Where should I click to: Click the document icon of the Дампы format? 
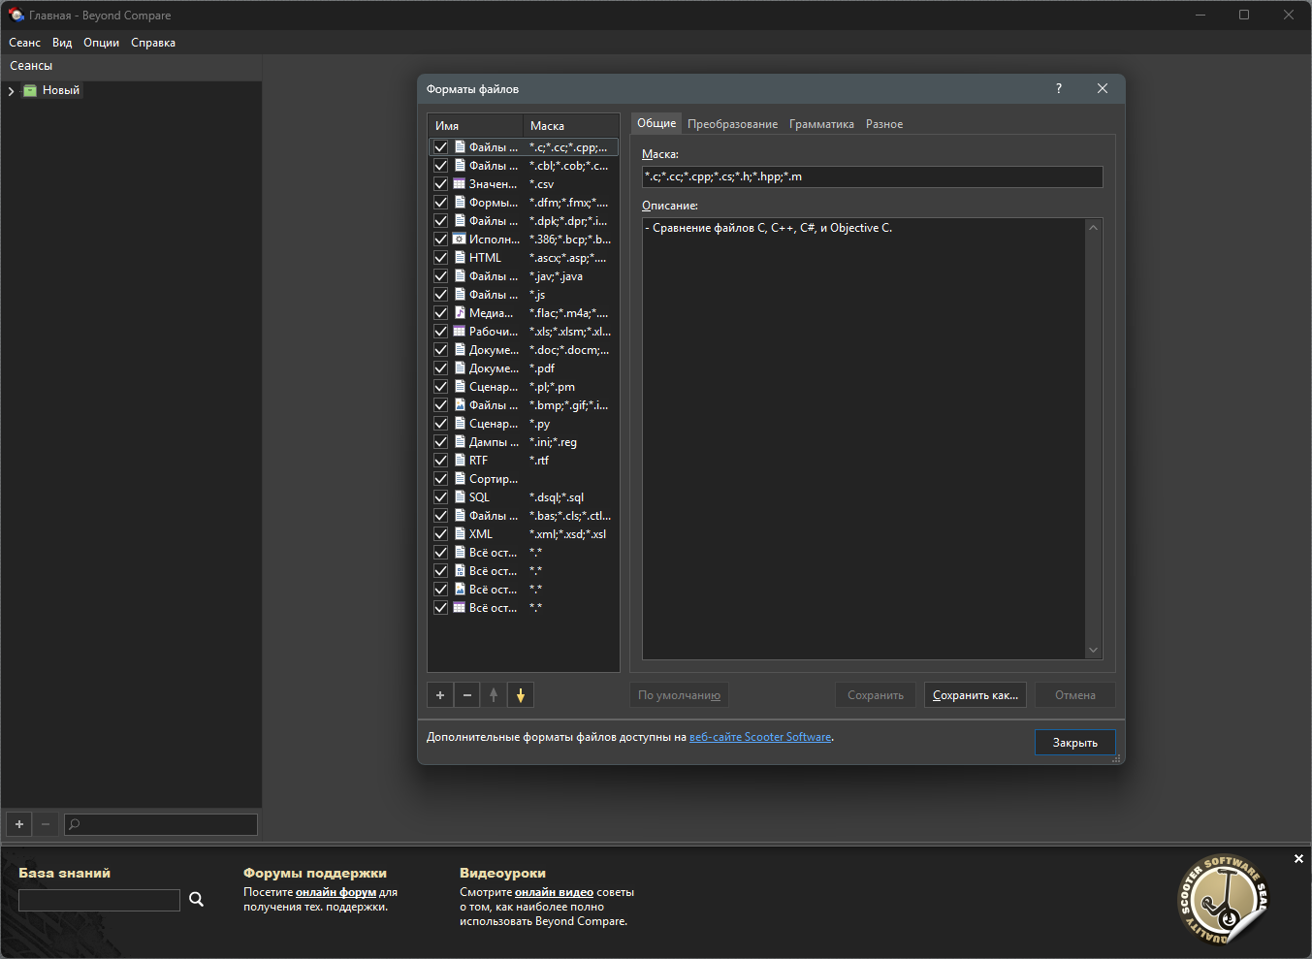pyautogui.click(x=460, y=442)
